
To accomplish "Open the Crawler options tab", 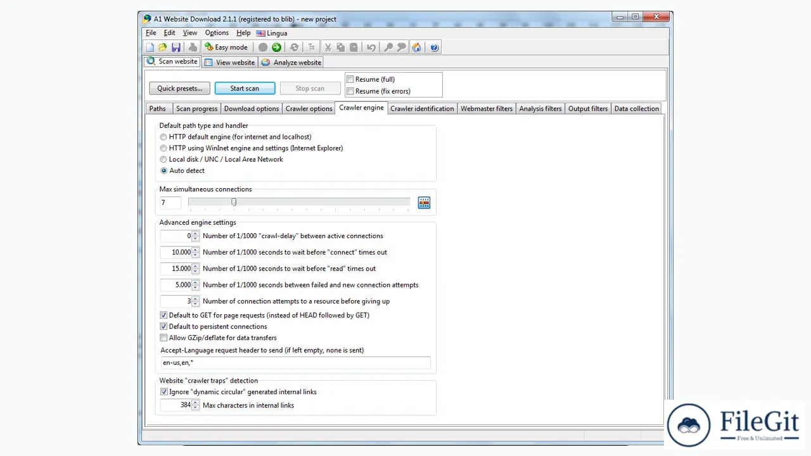I will point(309,109).
